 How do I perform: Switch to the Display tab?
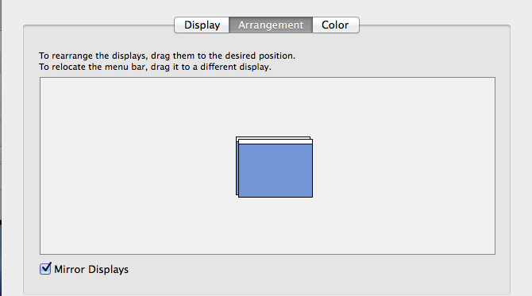[202, 25]
